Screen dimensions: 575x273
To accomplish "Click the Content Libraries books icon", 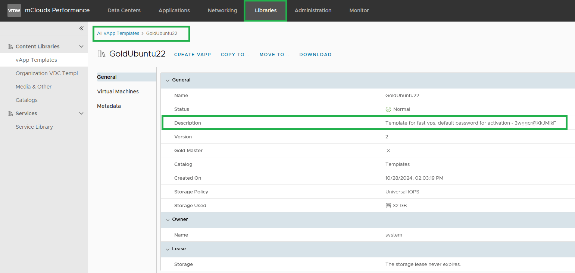I will (x=10, y=46).
